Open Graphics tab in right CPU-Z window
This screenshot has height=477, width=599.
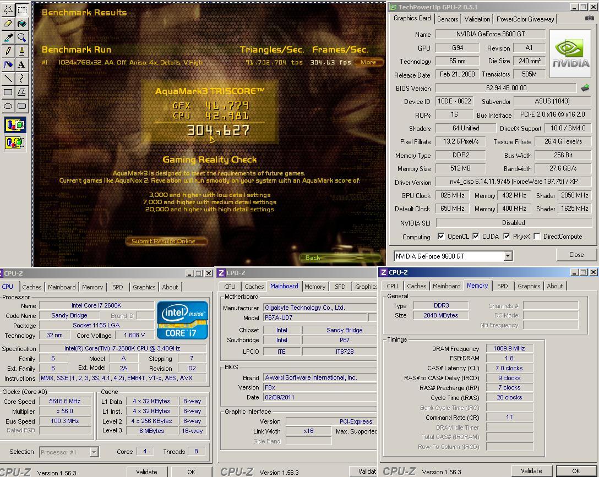(x=529, y=286)
